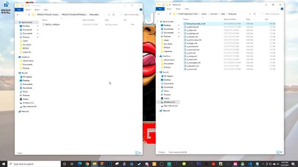Click the timecycle_mods_1.xml file icon
298x167 pixels.
pyautogui.click(x=185, y=24)
